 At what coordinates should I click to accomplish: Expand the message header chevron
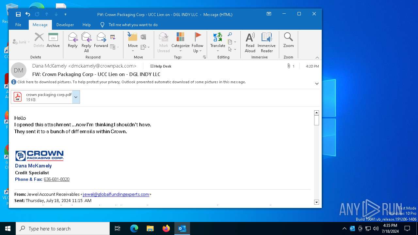[317, 84]
